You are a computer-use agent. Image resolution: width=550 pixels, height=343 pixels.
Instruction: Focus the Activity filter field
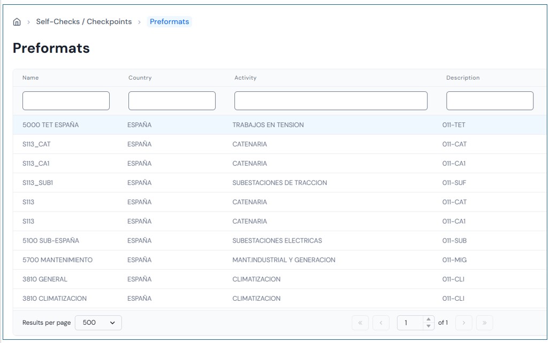331,101
